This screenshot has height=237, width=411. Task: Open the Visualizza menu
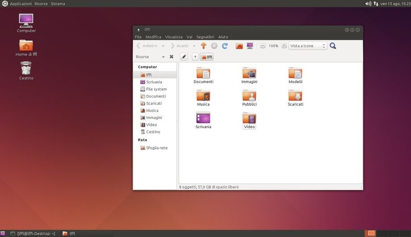(x=174, y=37)
